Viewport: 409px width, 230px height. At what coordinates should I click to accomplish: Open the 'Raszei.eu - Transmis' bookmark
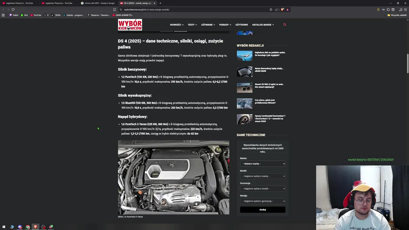(x=98, y=15)
